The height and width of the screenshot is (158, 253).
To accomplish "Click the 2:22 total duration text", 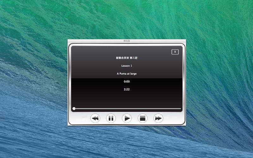I will [127, 89].
